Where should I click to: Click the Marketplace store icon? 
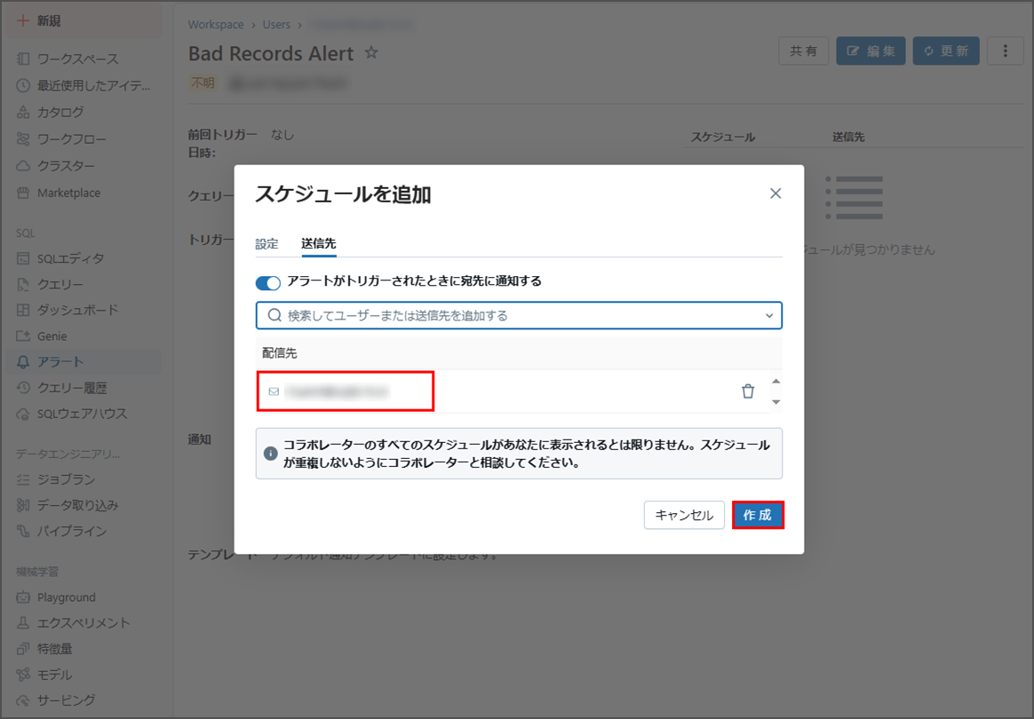tap(23, 194)
